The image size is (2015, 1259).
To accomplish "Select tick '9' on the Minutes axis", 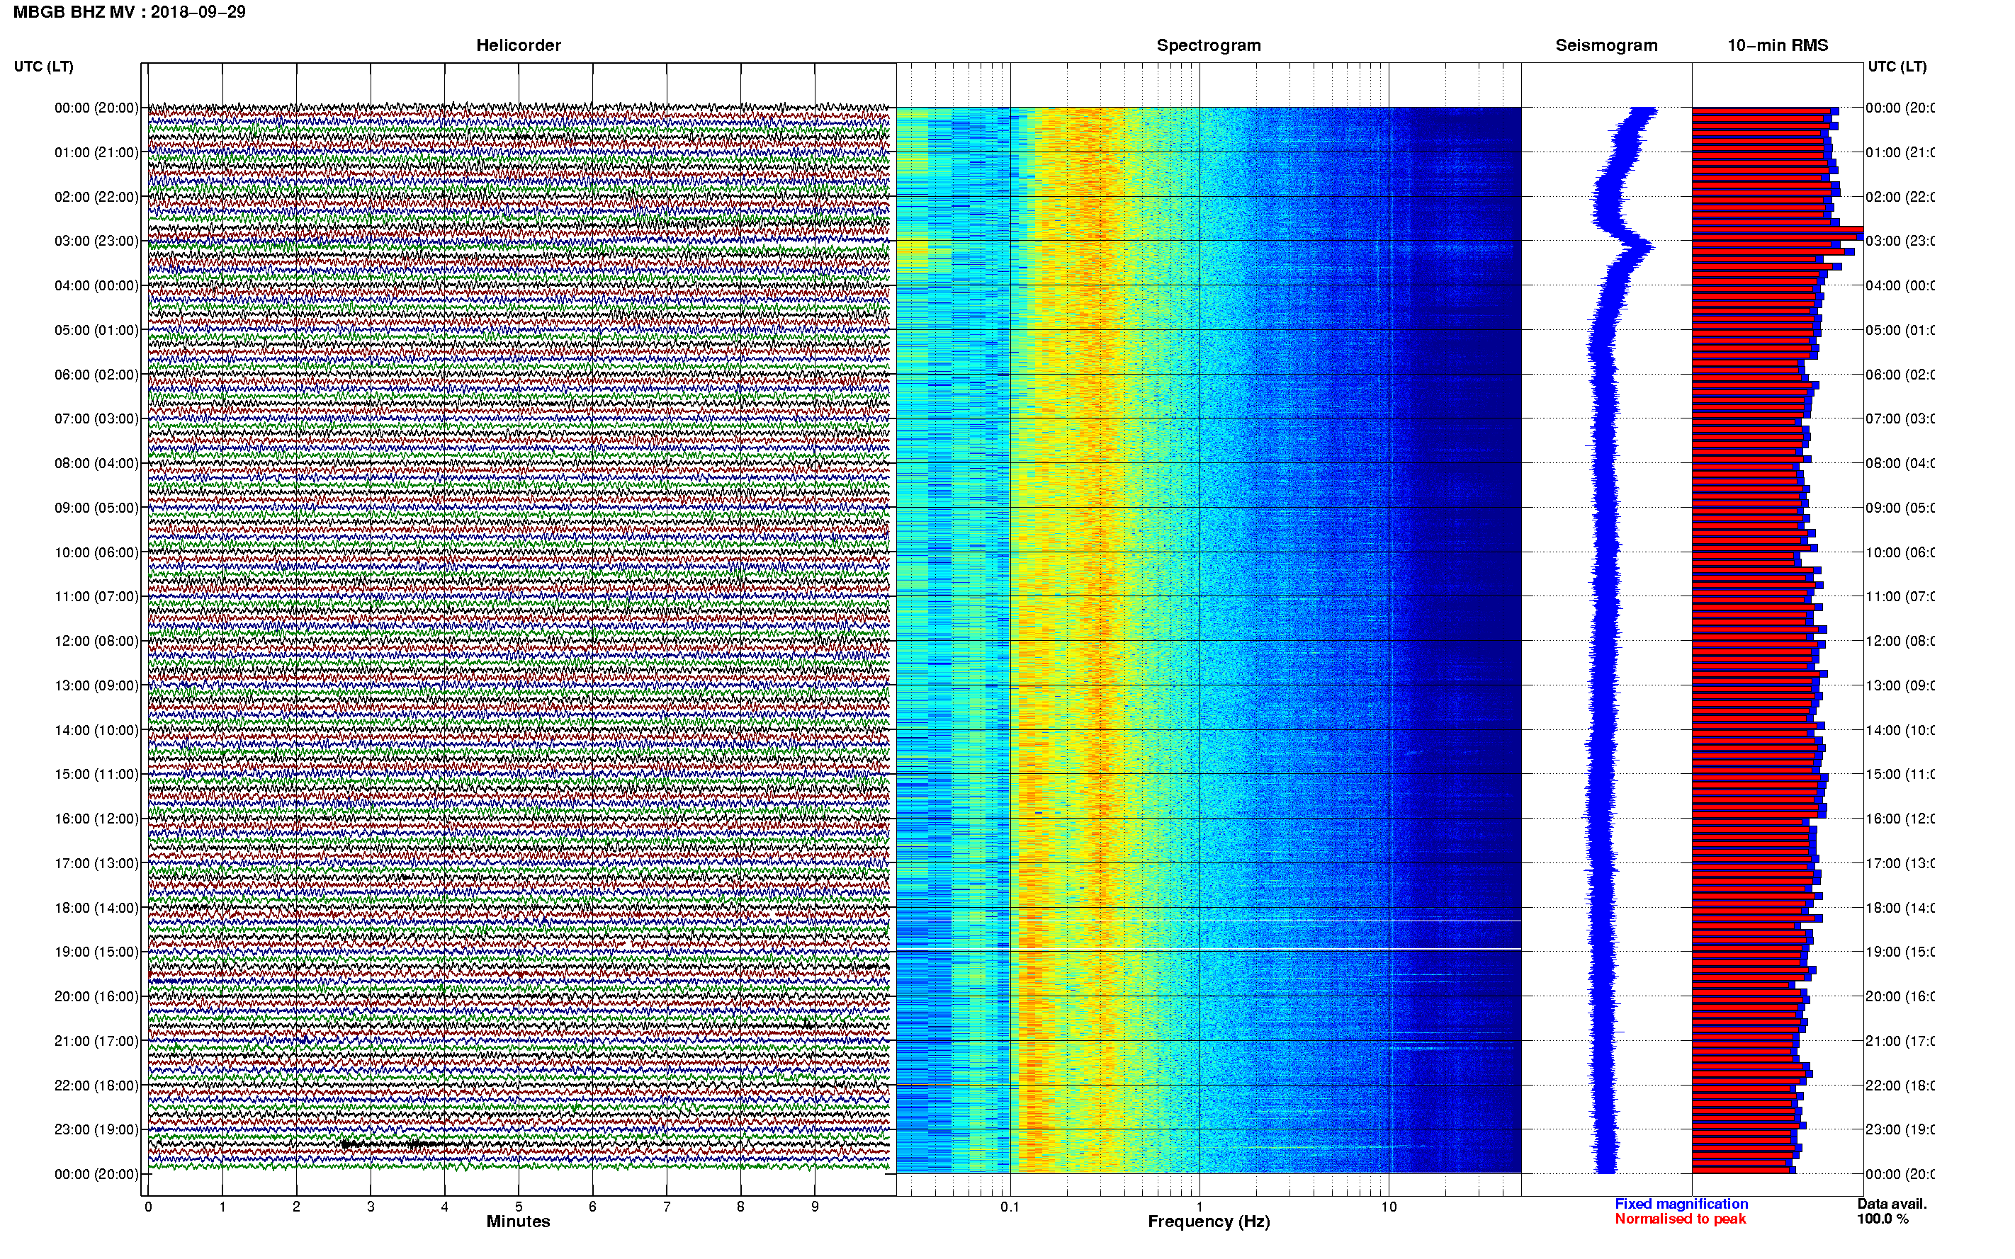I will [x=815, y=1207].
